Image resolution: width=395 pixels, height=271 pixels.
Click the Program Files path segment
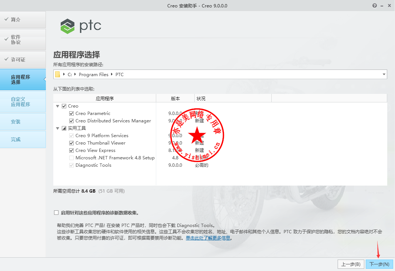(93, 74)
